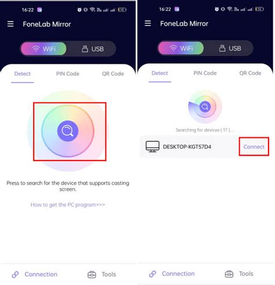This screenshot has width=275, height=285.
Task: Tap the Tools toolbox icon on left screen
Action: coord(92,275)
